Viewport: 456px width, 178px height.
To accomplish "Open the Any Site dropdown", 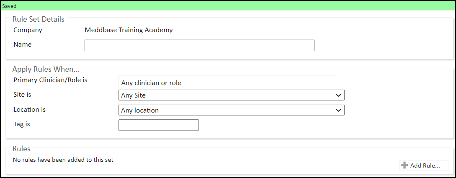I will pos(232,95).
